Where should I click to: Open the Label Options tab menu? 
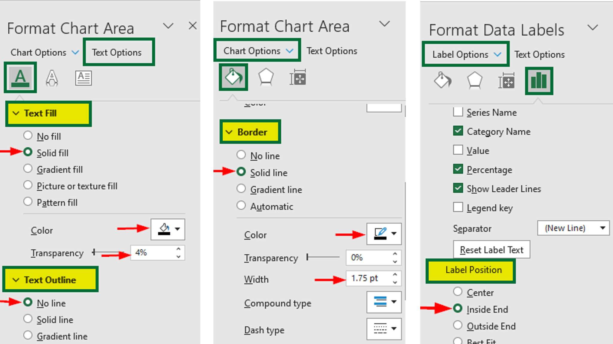point(465,54)
